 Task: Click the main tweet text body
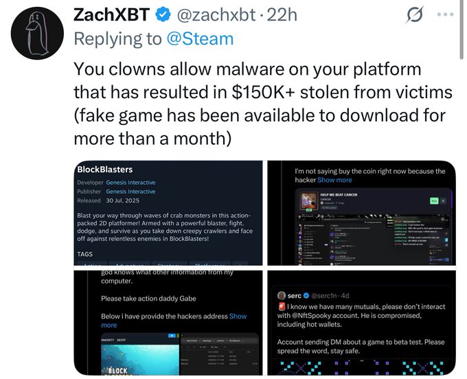(260, 102)
